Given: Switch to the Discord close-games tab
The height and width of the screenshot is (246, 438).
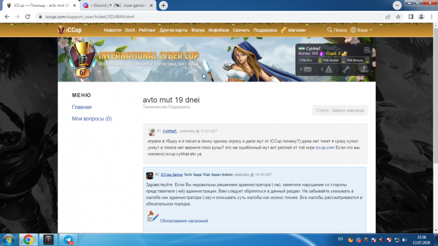Looking at the screenshot, I should tap(119, 6).
